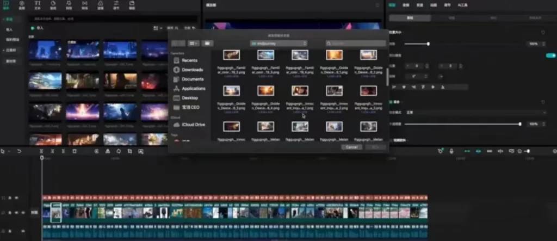The image size is (557, 241).
Task: Open Documents in the file dialog sidebar
Action: coord(193,79)
